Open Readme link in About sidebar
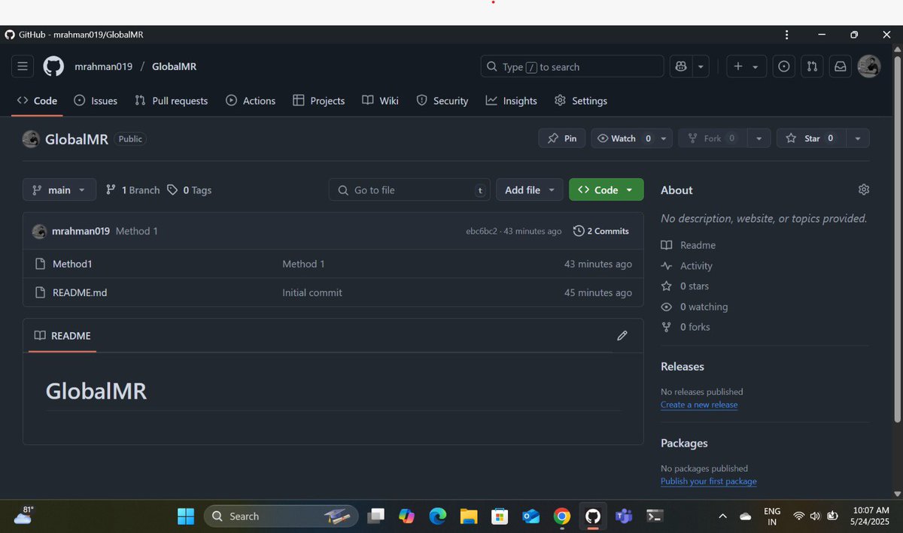 click(x=689, y=245)
